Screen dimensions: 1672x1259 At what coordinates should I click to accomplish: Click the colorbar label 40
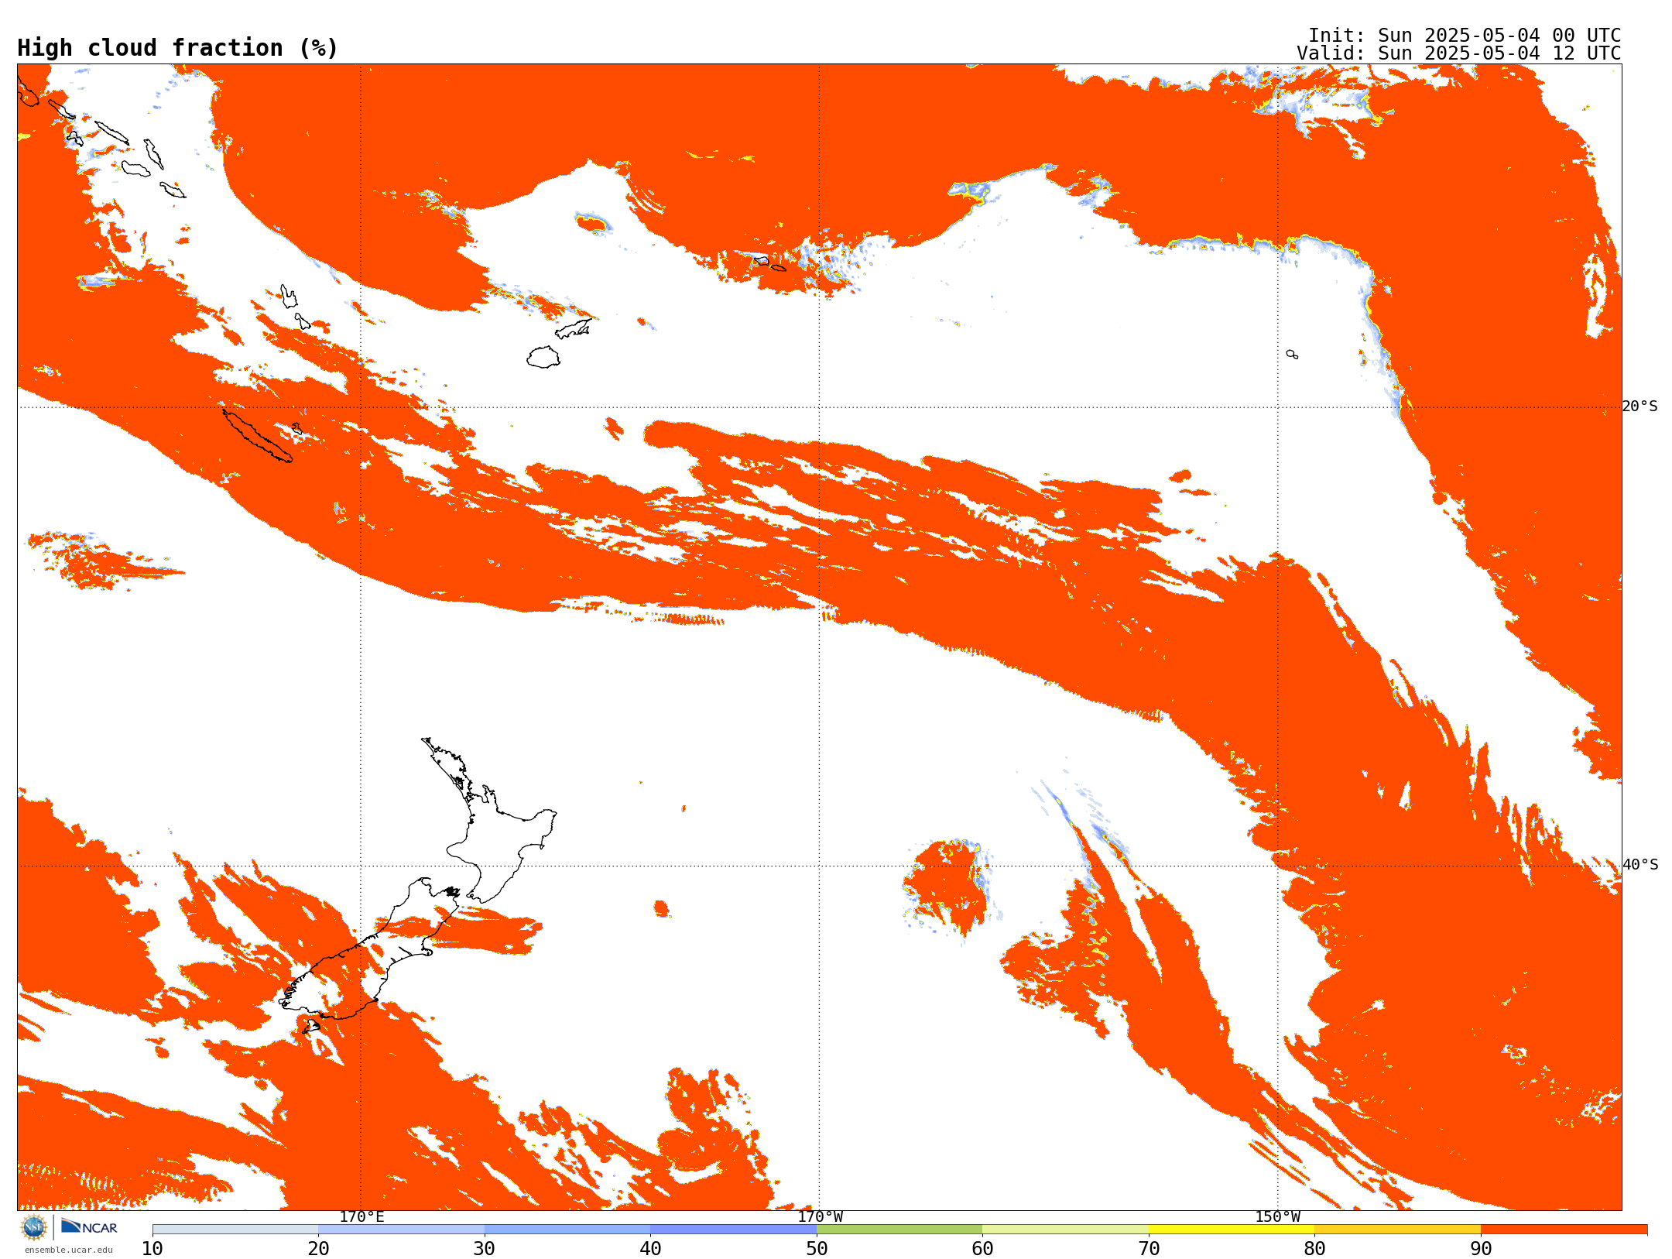(651, 1249)
